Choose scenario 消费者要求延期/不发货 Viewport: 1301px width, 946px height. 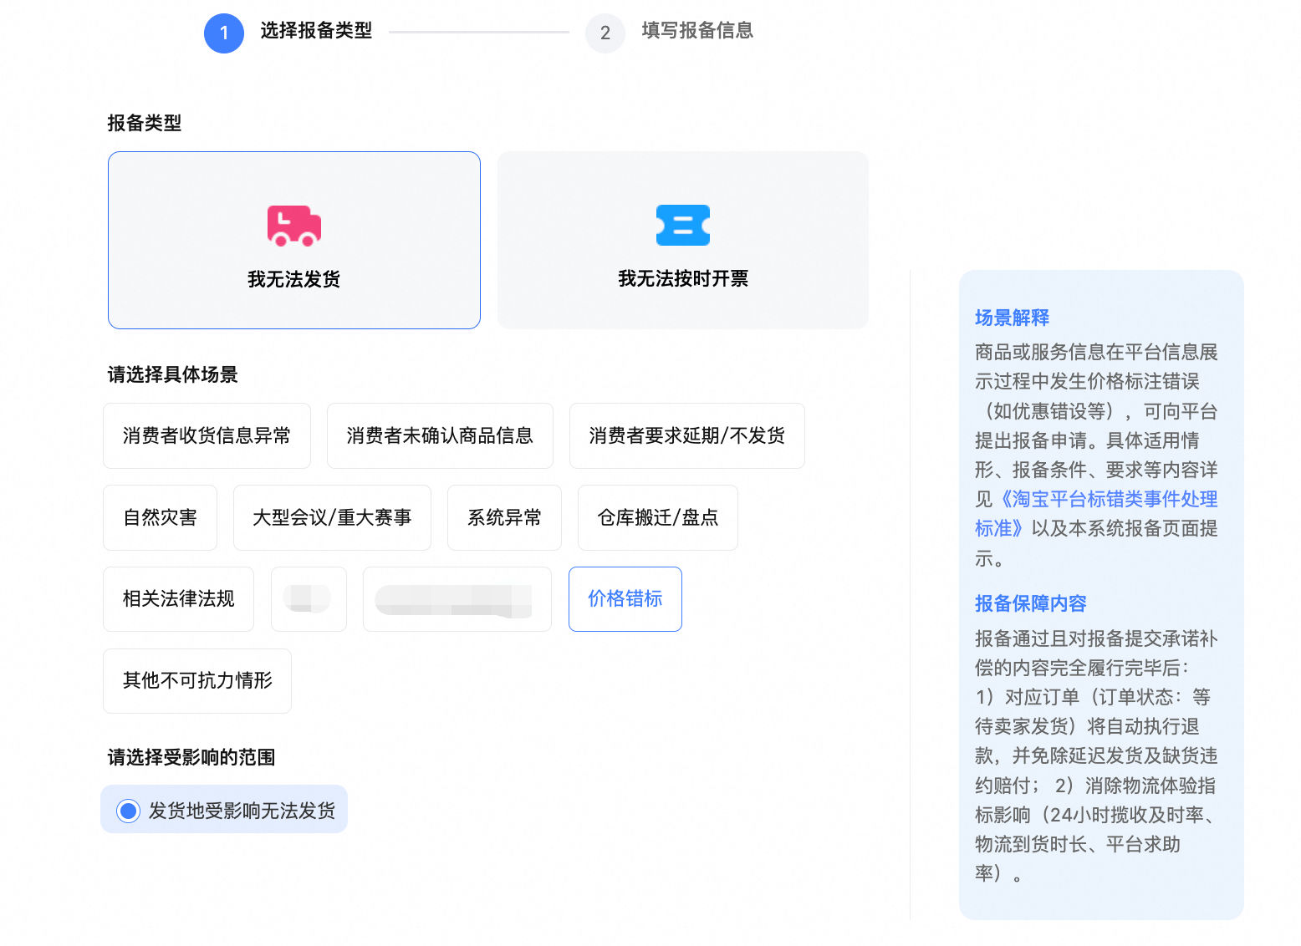(x=687, y=435)
